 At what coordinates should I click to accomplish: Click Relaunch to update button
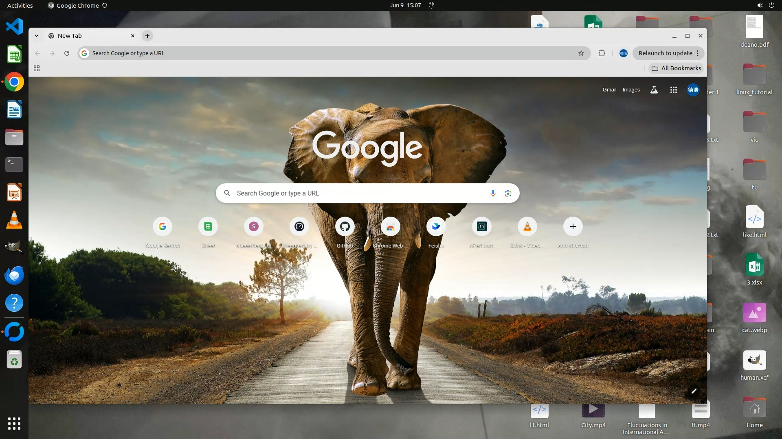pos(665,53)
